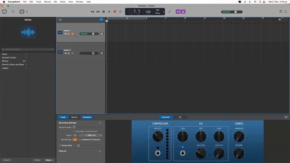Click the Fast Forward transport button
The width and height of the screenshot is (290, 163).
pos(98,12)
